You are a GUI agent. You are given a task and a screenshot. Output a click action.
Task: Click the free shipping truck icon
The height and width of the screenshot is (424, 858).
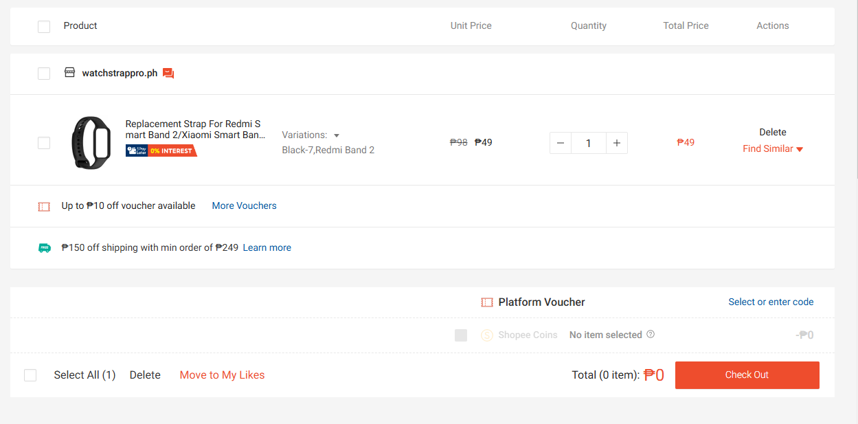[45, 248]
